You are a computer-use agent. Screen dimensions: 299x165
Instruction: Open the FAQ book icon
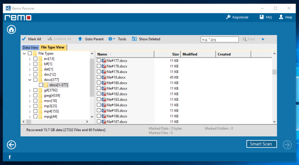262,17
